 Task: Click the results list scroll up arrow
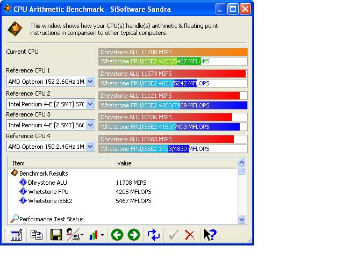pyautogui.click(x=241, y=163)
